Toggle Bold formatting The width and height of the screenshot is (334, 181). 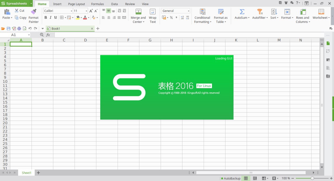tap(46, 18)
